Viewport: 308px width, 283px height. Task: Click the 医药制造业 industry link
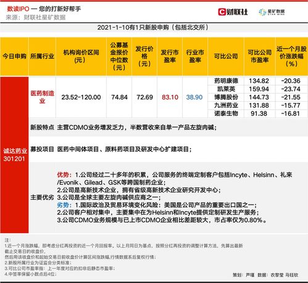[x=43, y=97]
